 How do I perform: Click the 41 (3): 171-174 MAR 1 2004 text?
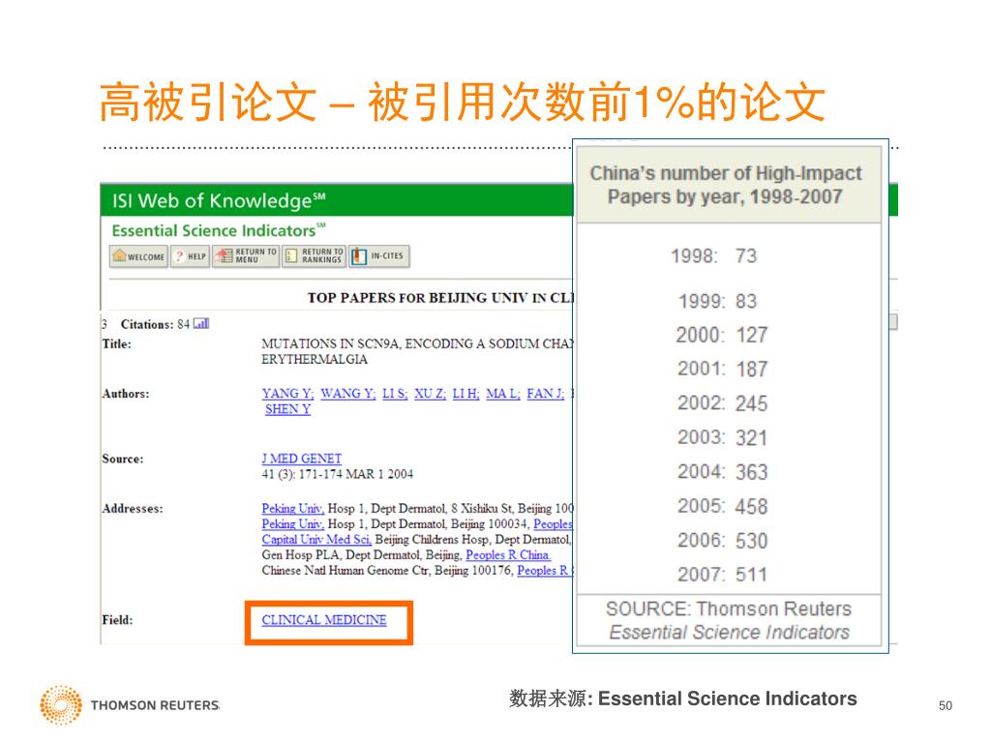(x=338, y=474)
